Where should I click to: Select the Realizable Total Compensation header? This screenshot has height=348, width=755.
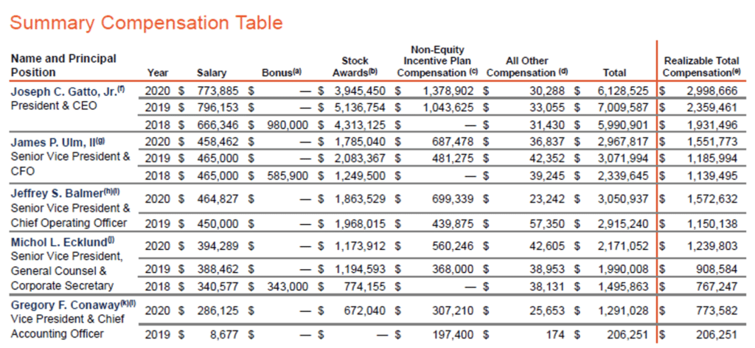[701, 67]
